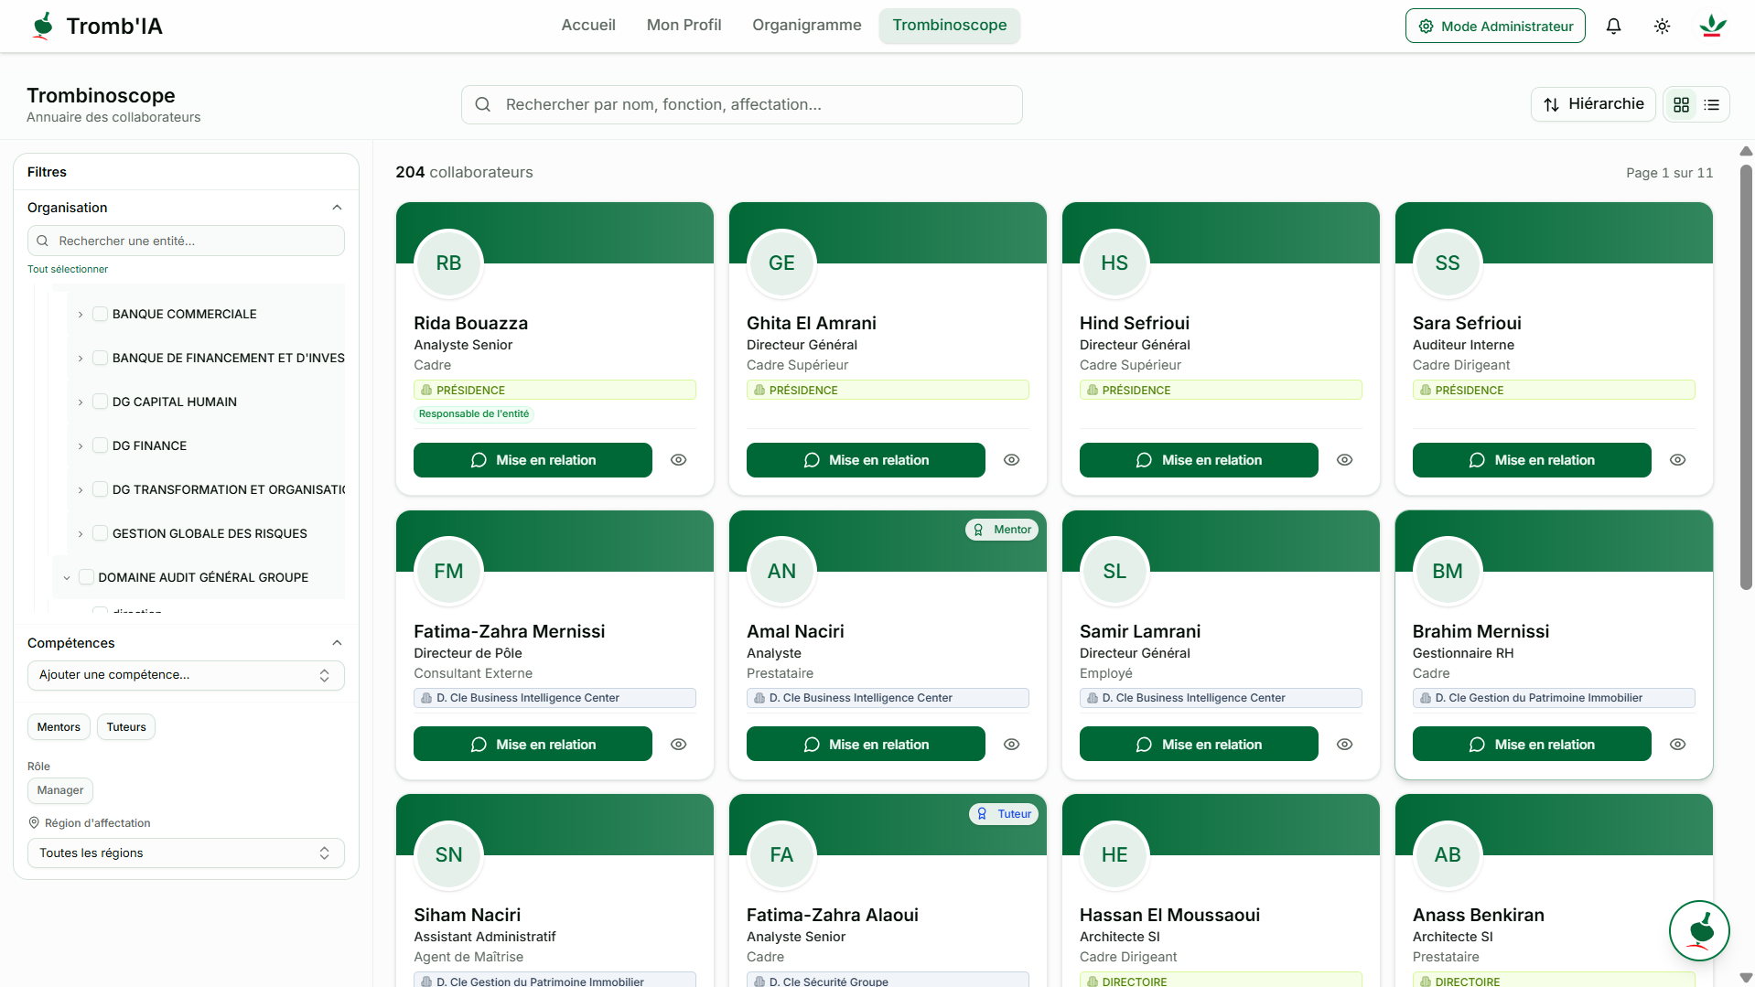Screen dimensions: 1755x987
Task: Open the Ajouter une compétence dropdown
Action: [186, 675]
